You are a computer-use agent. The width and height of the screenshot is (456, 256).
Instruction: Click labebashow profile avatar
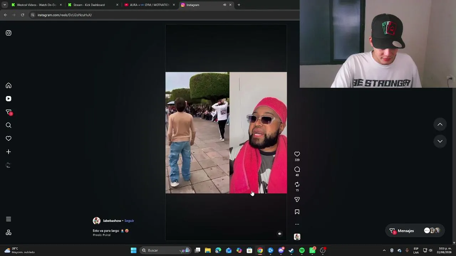pos(97,221)
